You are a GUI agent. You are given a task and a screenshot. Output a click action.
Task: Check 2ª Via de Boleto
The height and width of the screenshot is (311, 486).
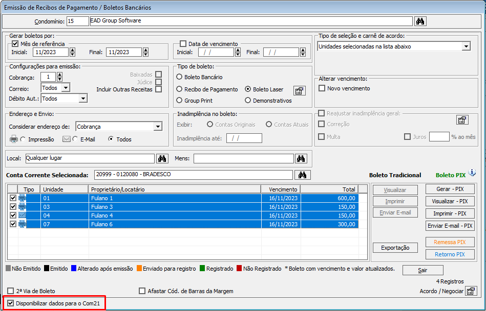(x=11, y=291)
